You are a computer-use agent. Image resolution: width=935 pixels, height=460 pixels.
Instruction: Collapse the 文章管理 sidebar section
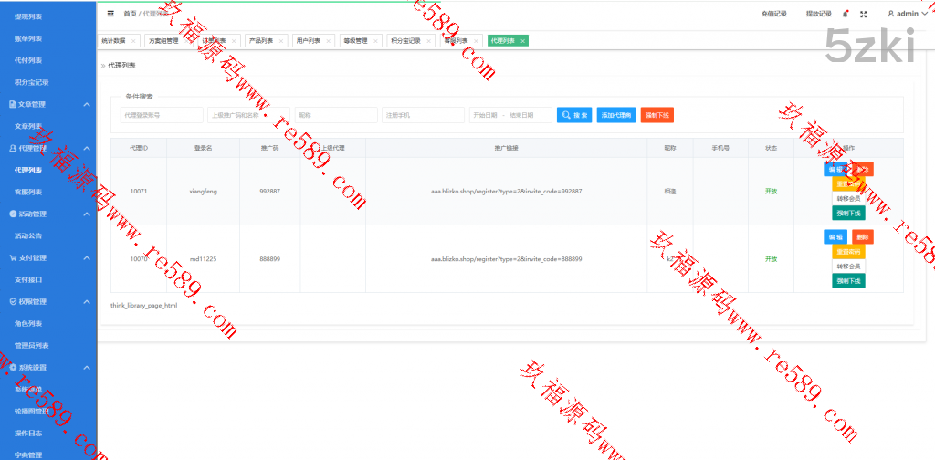(86, 105)
